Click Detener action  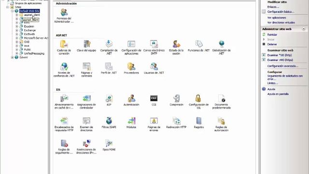[272, 44]
